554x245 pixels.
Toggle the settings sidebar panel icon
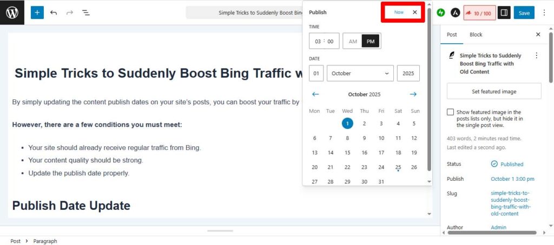[x=504, y=13]
